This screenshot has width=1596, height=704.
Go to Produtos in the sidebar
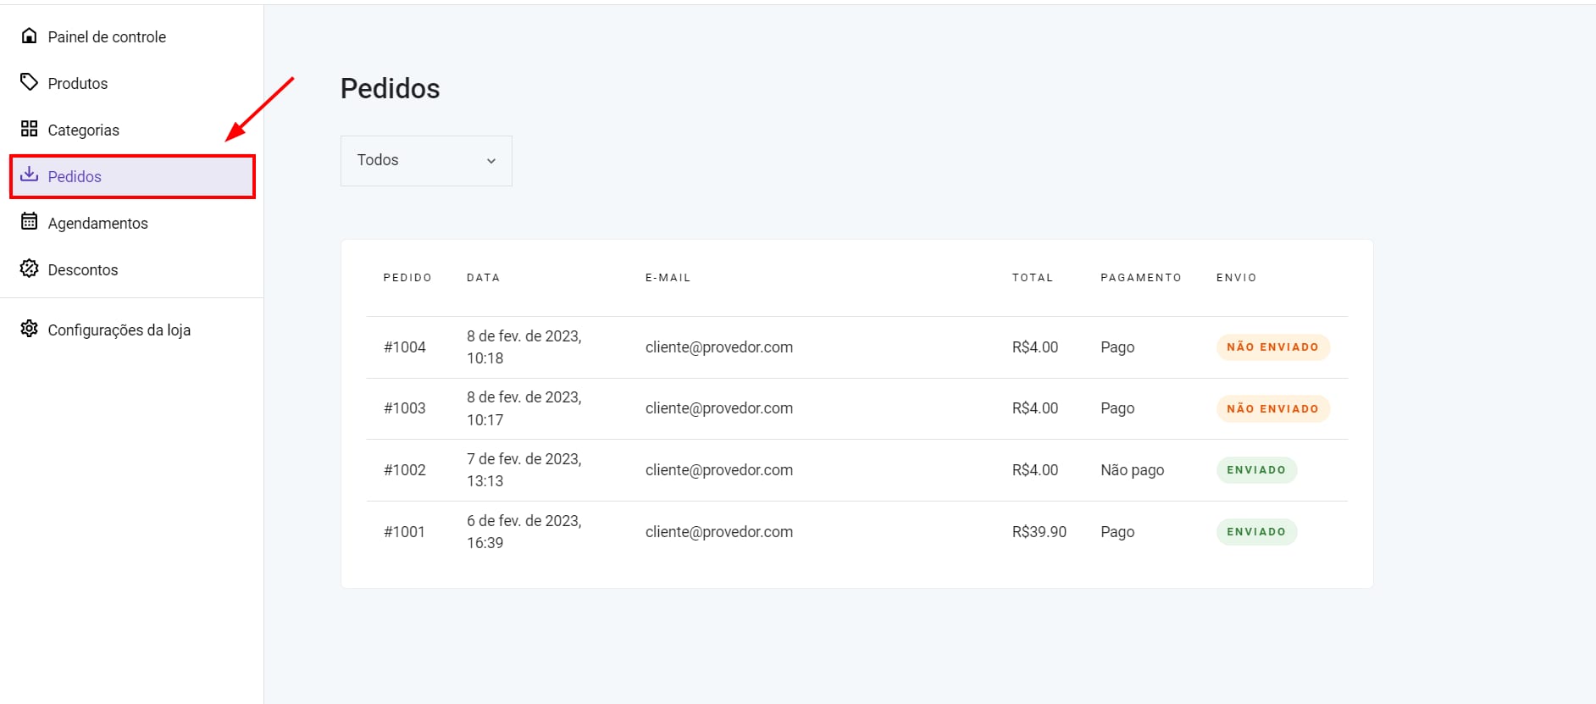[x=78, y=83]
